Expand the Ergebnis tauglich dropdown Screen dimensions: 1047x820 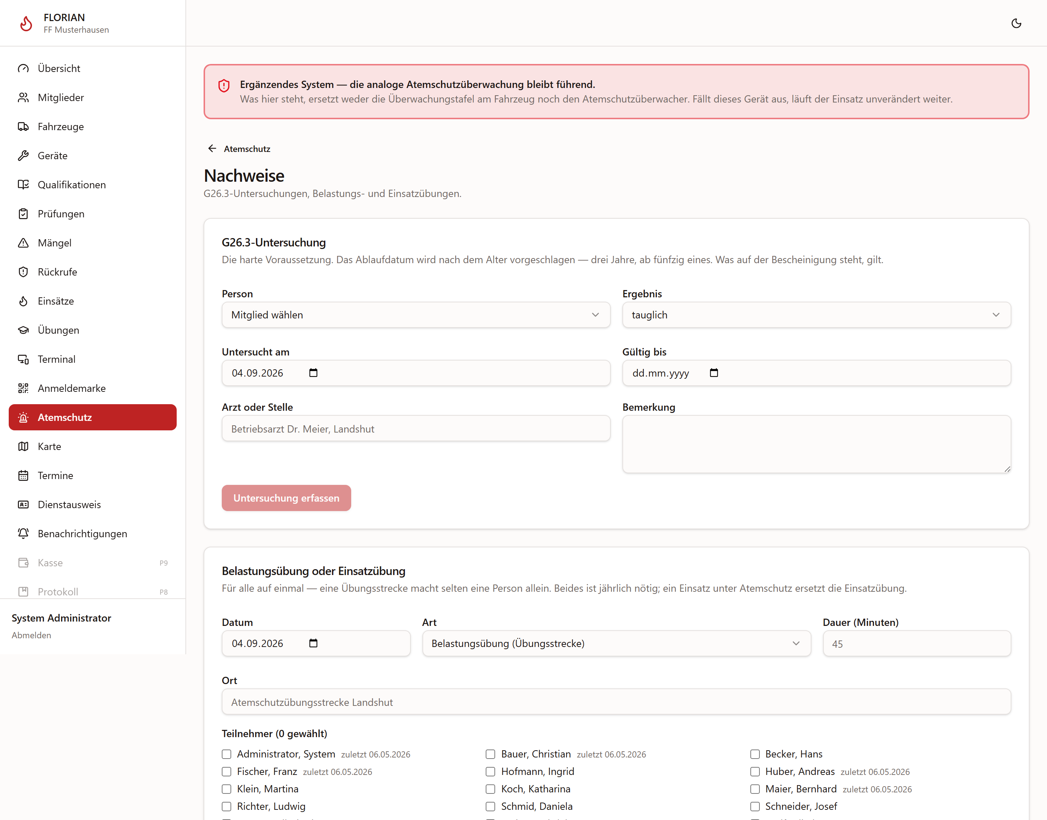[816, 314]
